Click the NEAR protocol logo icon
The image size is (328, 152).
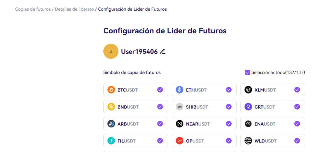click(180, 124)
